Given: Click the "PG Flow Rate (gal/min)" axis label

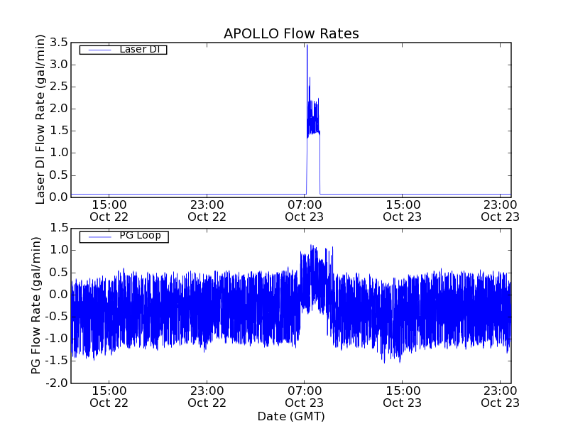Looking at the screenshot, I should (x=36, y=305).
